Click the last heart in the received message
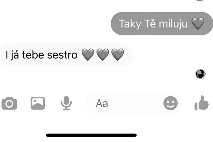Viewport: 213px width, 142px height. click(118, 55)
